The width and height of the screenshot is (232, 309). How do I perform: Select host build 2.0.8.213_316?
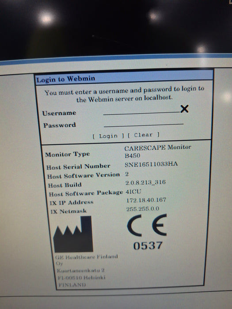pos(145,182)
